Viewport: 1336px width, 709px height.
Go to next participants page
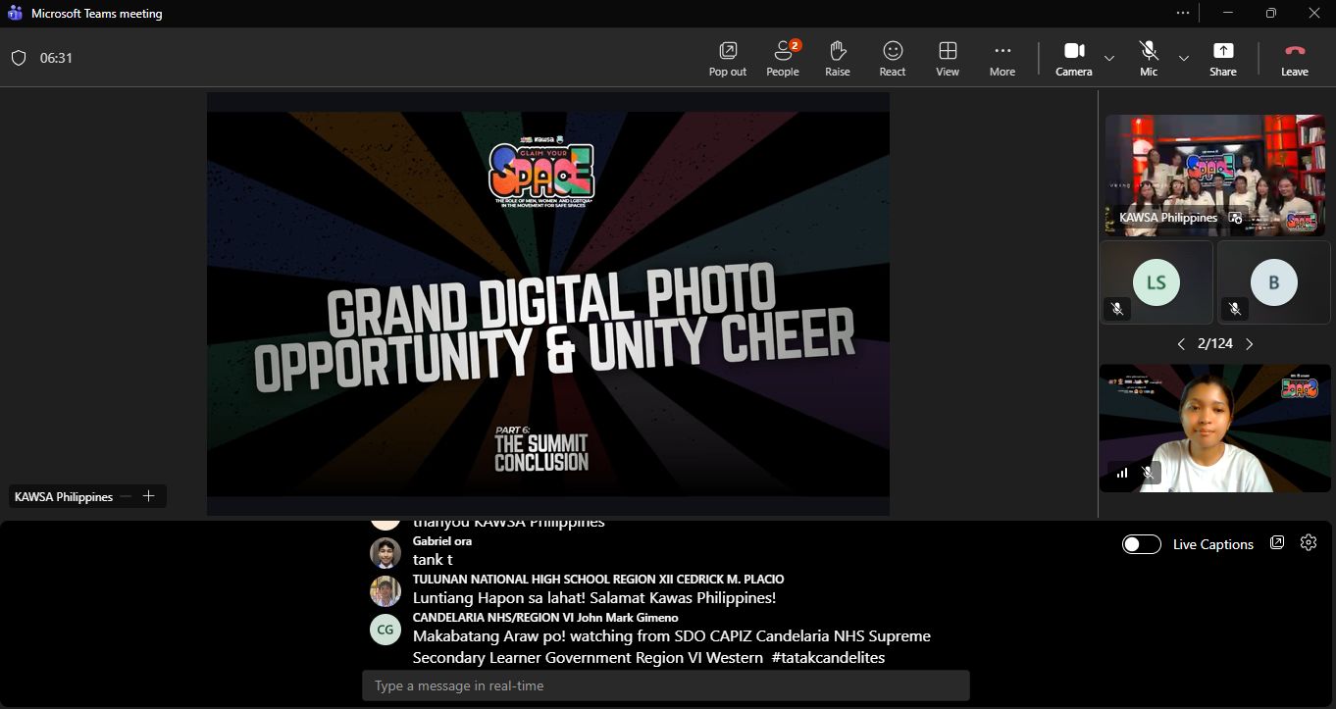pos(1249,343)
